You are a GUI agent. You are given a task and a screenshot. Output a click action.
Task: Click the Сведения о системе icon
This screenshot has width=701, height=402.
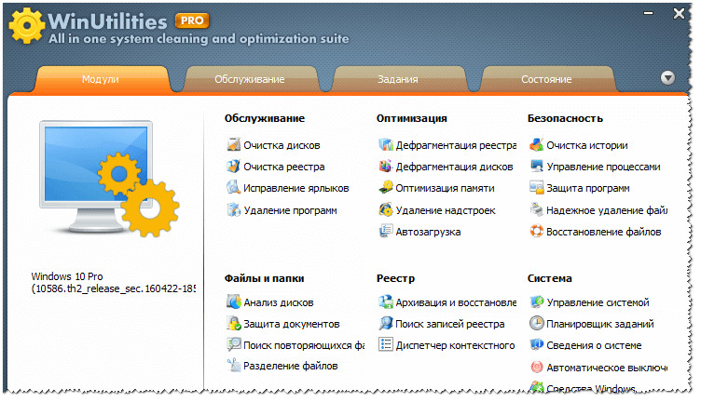tap(537, 344)
